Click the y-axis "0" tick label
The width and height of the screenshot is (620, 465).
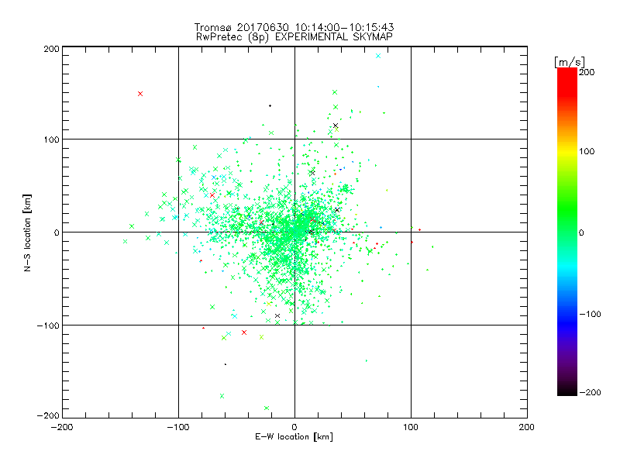[x=57, y=232]
